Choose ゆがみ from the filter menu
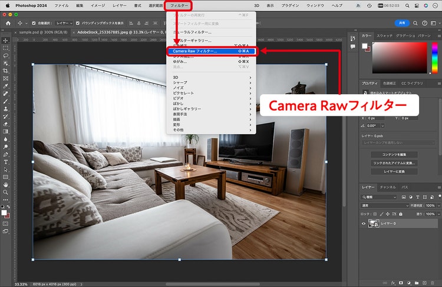 (x=212, y=61)
